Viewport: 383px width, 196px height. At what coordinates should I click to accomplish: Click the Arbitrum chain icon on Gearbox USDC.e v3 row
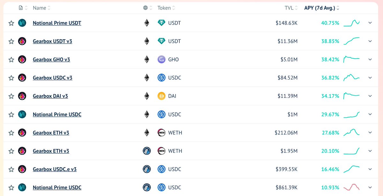[x=146, y=169]
